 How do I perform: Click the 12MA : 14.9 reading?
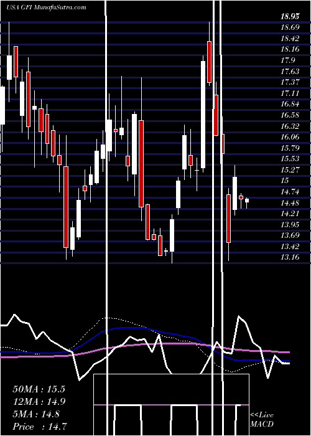pyautogui.click(x=39, y=402)
